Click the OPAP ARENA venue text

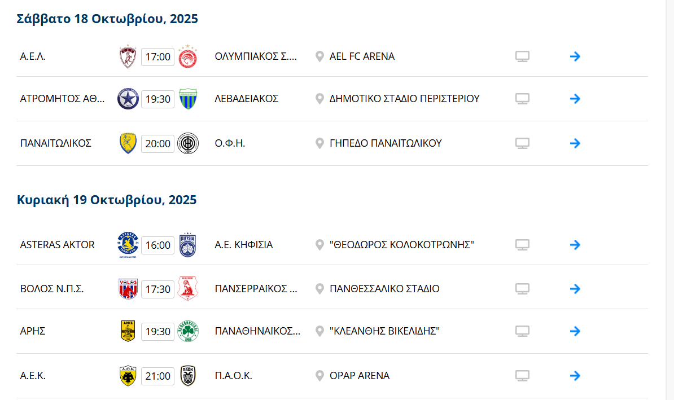click(x=360, y=376)
